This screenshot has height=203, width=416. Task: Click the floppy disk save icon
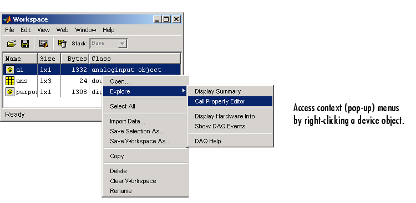tap(25, 43)
